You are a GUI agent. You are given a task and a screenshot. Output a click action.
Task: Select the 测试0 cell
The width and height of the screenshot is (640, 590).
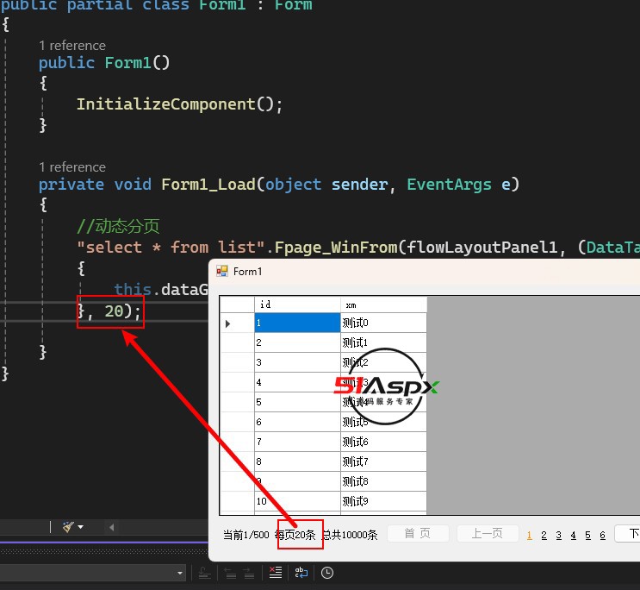click(x=383, y=323)
